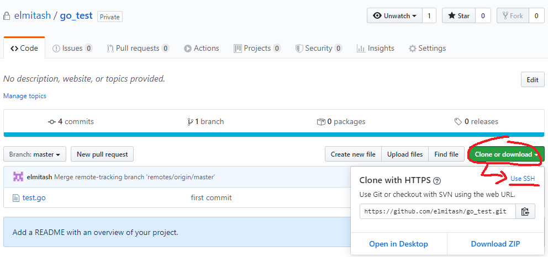Star the go_test repository
This screenshot has width=548, height=257.
tap(459, 15)
